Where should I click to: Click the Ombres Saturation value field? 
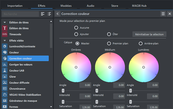85,107
